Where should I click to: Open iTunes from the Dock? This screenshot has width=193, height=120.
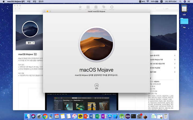pyautogui.click(x=75, y=116)
